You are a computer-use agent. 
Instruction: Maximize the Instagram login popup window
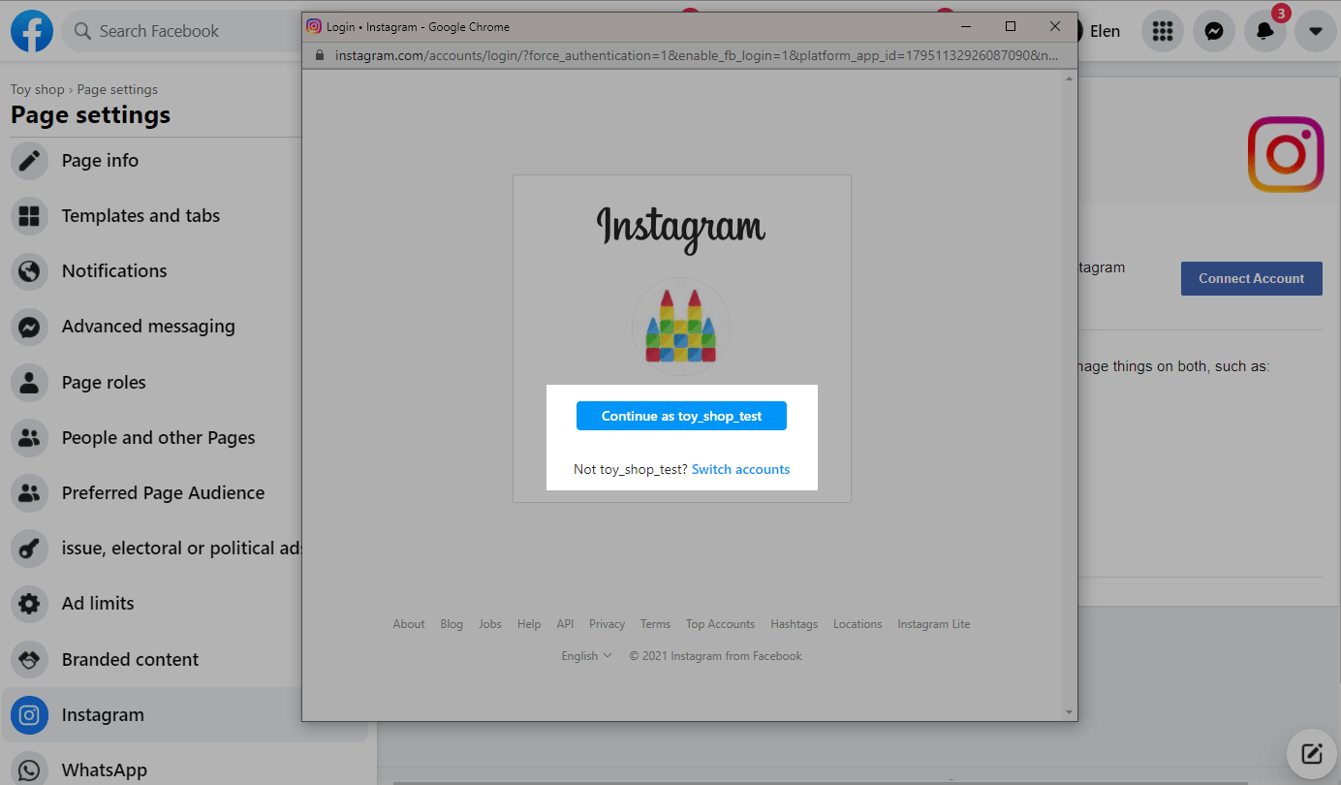tap(1011, 26)
